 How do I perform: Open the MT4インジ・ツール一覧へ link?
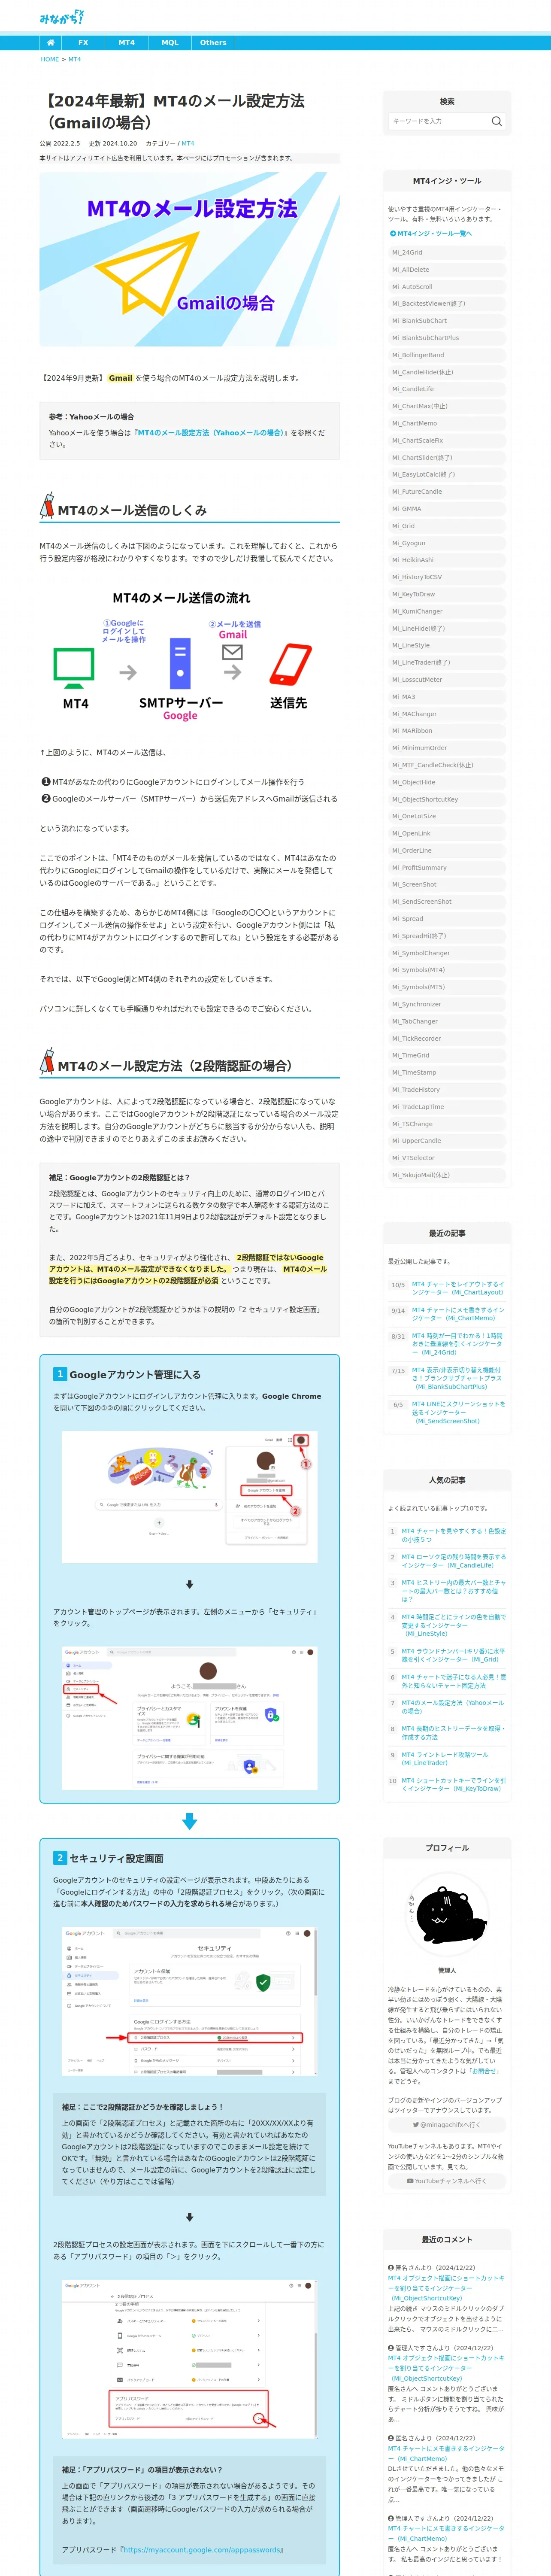click(430, 233)
